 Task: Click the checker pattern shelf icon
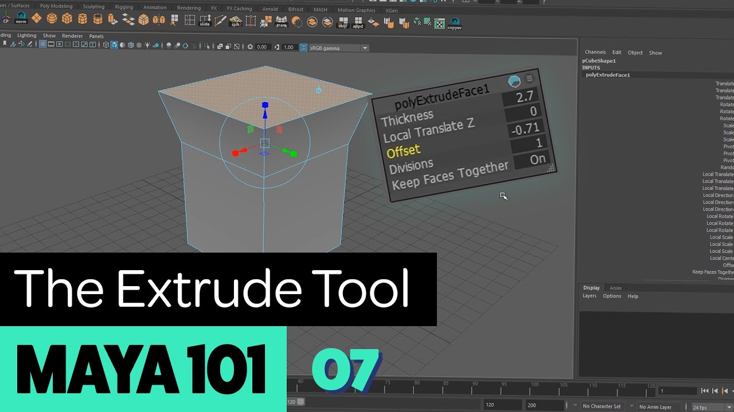click(x=439, y=23)
